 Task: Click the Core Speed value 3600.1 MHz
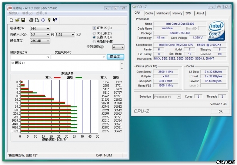point(166,72)
